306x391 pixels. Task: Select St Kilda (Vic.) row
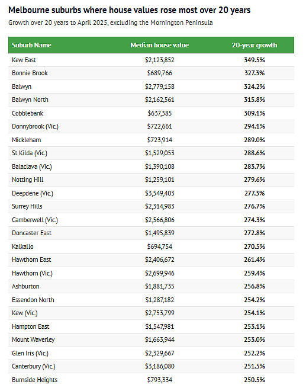point(152,153)
